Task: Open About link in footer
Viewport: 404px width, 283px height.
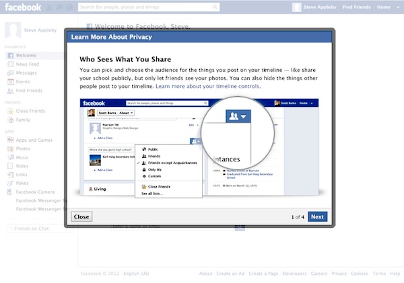Action: tap(205, 274)
